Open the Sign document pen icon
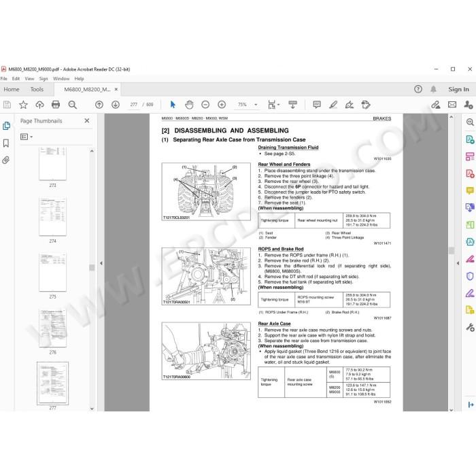Image resolution: width=476 pixels, height=476 pixels. coord(350,105)
